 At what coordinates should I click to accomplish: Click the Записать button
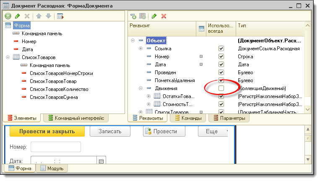coord(110,131)
